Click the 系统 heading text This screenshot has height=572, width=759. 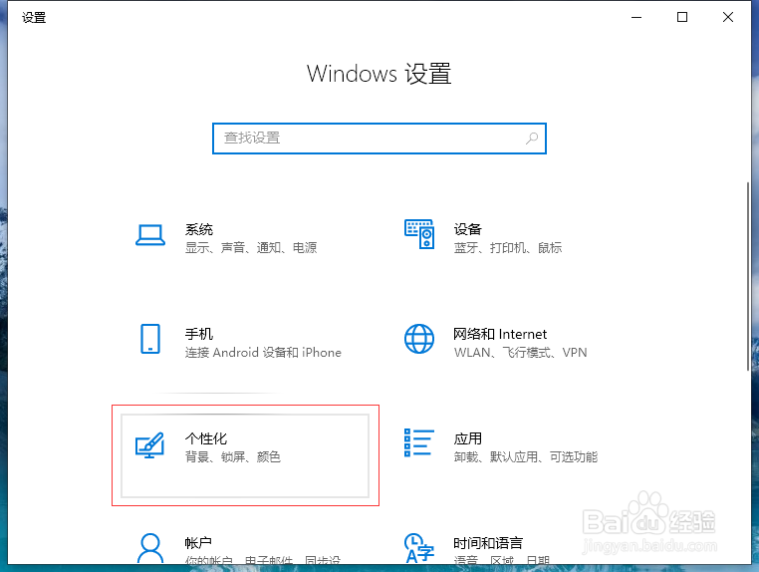(199, 229)
